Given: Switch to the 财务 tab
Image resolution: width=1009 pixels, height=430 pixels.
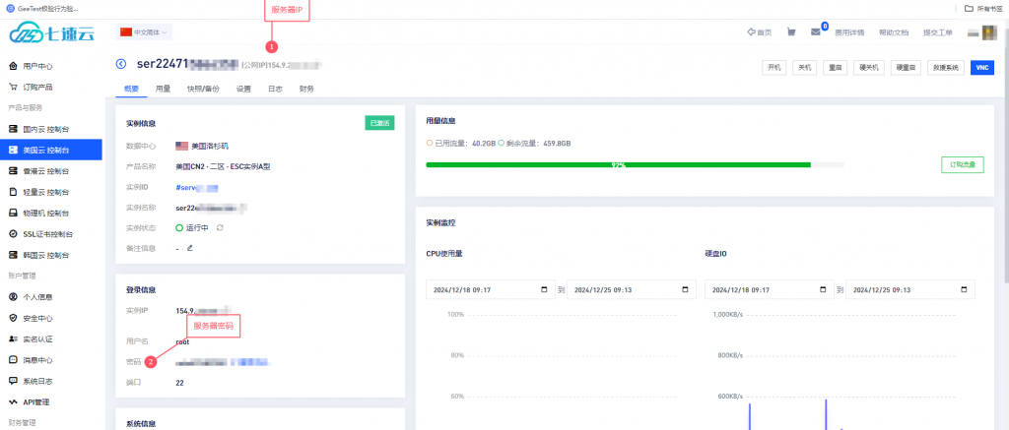Looking at the screenshot, I should 306,89.
